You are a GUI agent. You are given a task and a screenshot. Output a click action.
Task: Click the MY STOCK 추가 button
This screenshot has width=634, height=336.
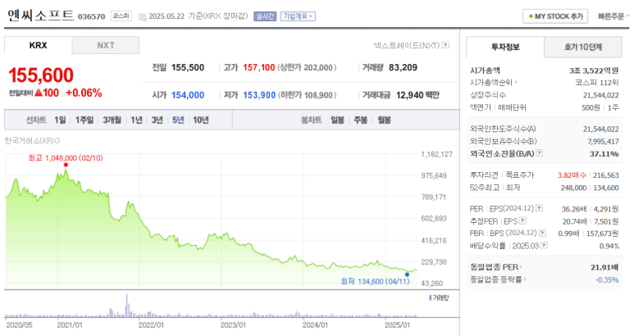click(555, 16)
